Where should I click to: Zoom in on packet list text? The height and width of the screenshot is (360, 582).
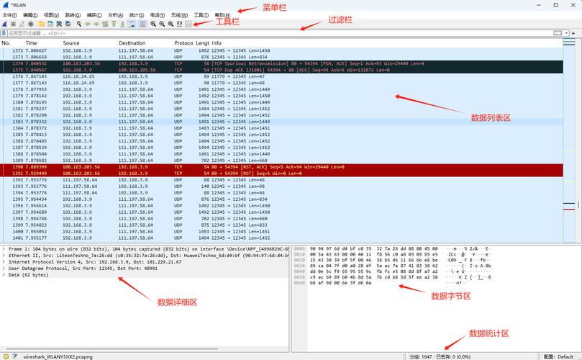tap(153, 24)
